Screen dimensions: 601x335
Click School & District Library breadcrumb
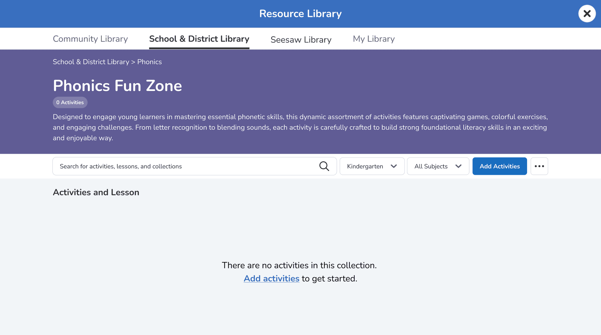coord(91,62)
